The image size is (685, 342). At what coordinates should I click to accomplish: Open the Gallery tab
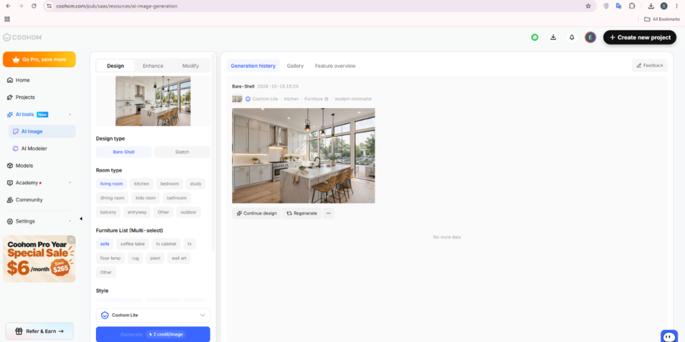(295, 66)
